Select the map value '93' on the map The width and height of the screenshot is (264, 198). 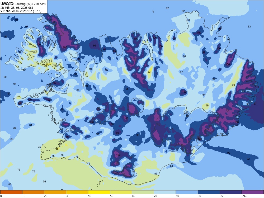(x=97, y=134)
